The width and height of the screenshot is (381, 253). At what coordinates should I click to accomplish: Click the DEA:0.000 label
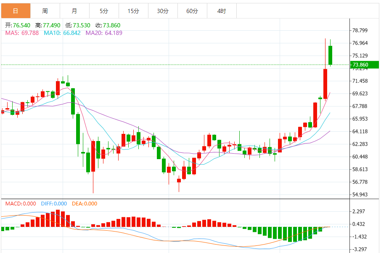click(x=85, y=204)
